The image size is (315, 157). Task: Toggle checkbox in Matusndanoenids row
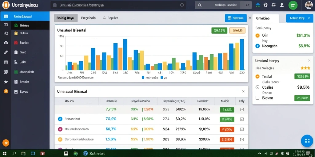[242, 129]
